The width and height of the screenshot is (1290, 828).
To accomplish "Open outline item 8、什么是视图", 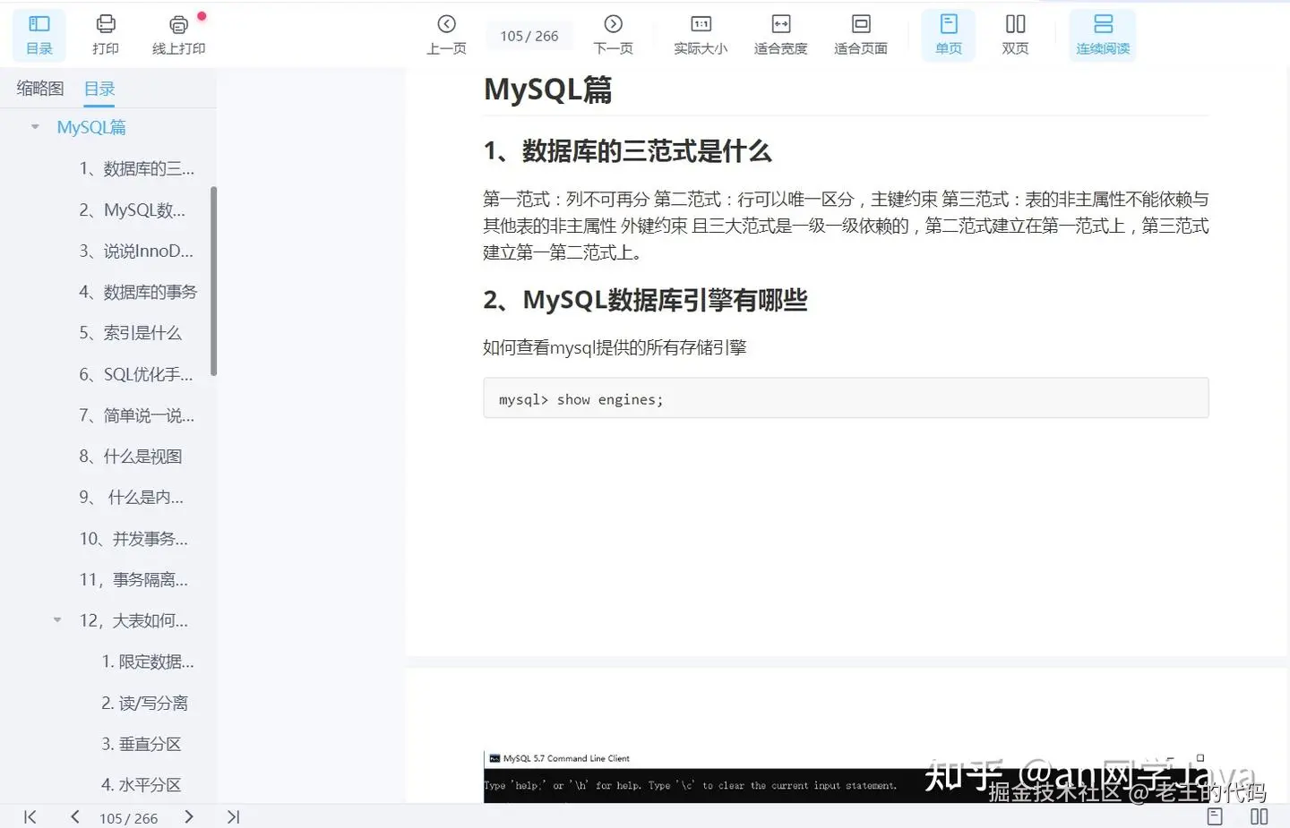I will [x=130, y=457].
